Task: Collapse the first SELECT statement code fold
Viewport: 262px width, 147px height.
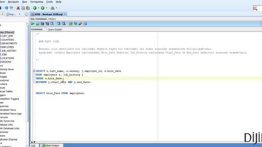Action: pyautogui.click(x=34, y=71)
